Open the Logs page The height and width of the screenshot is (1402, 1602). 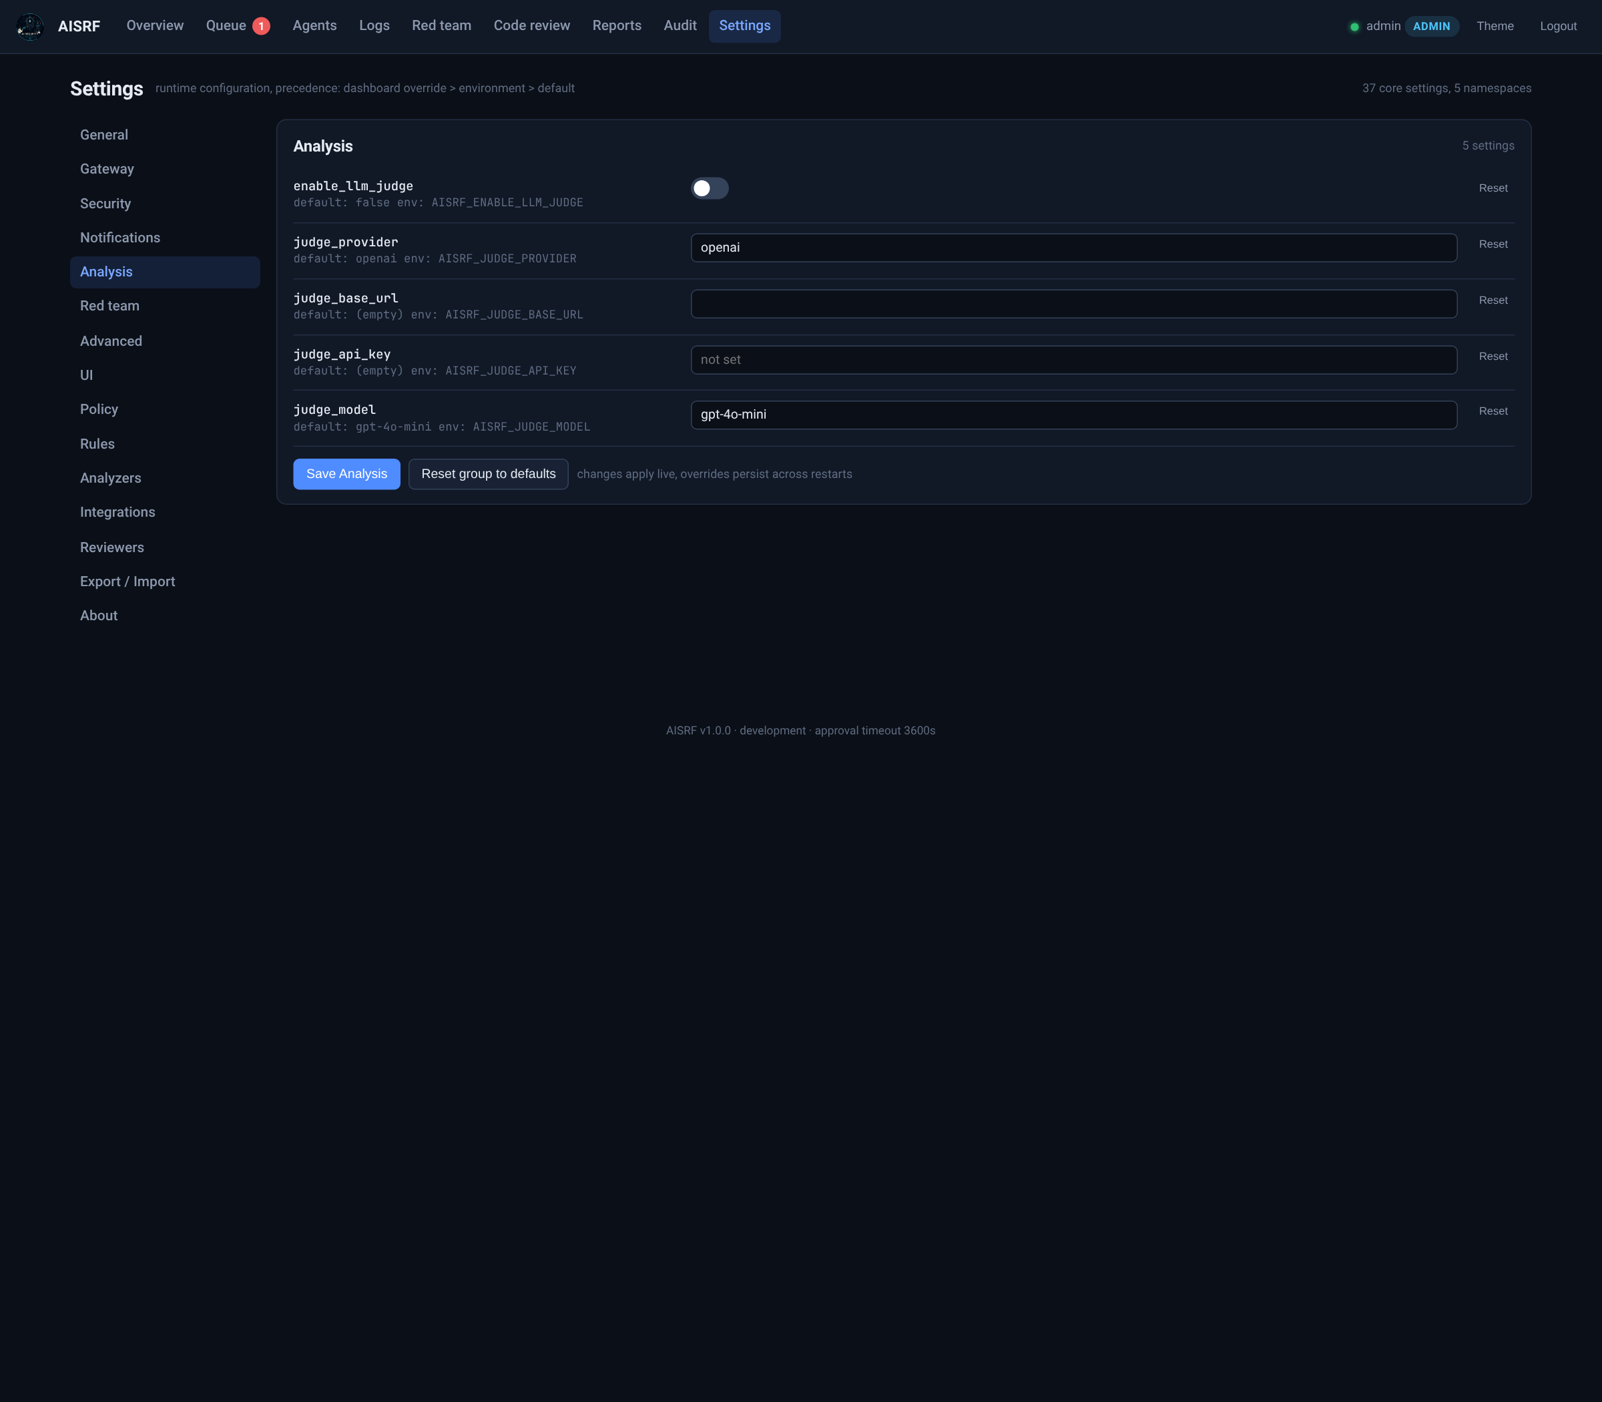[374, 26]
